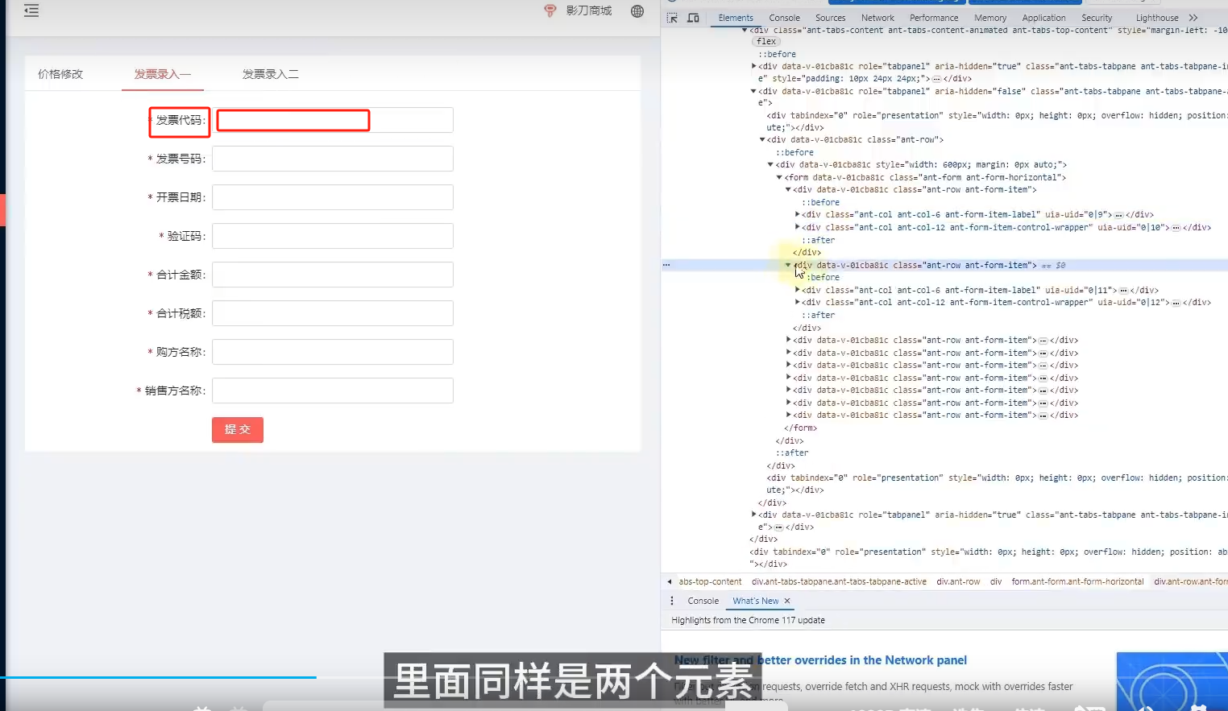This screenshot has width=1228, height=711.
Task: Open the drawer three-dot menu
Action: (x=672, y=601)
